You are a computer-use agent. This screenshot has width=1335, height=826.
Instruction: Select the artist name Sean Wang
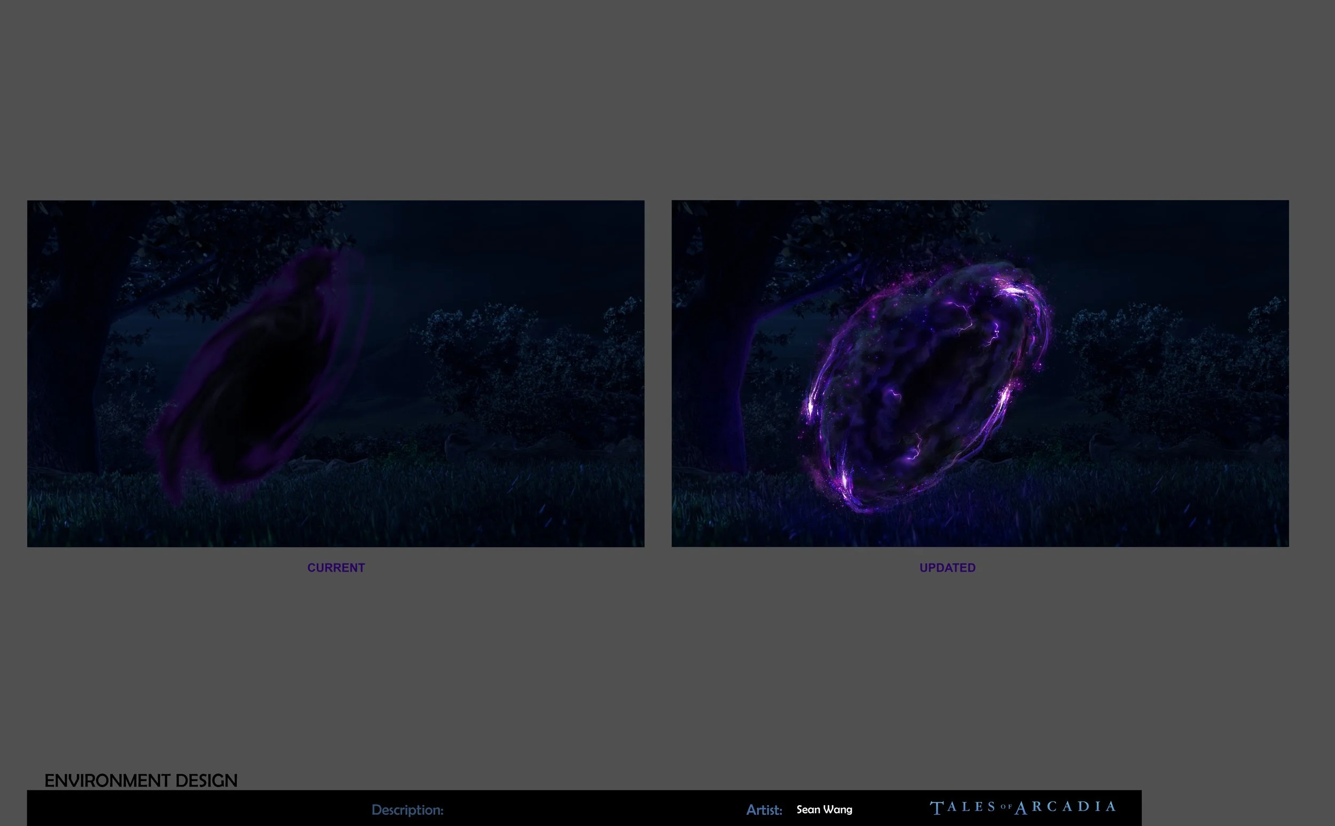click(824, 809)
